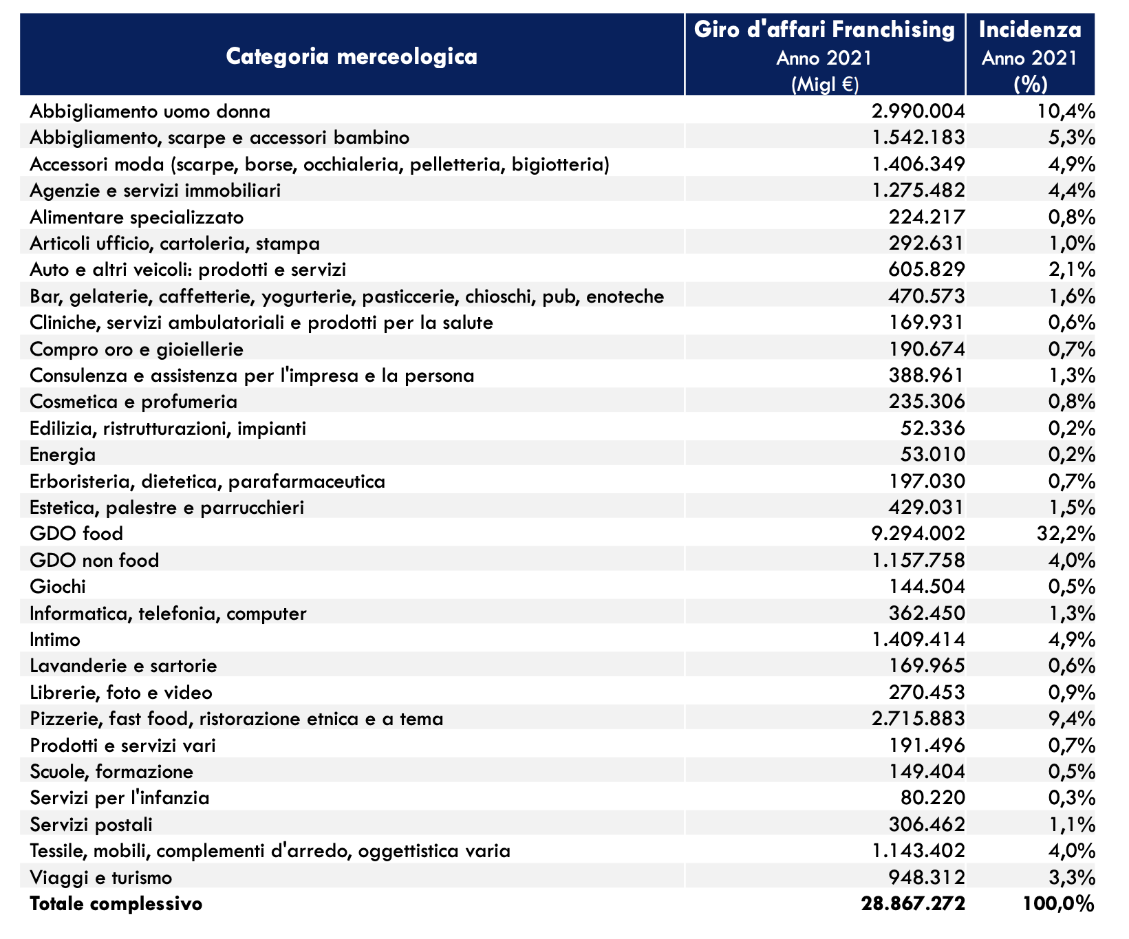The image size is (1129, 939).
Task: Click the 'Energia' category cell
Action: (x=63, y=455)
